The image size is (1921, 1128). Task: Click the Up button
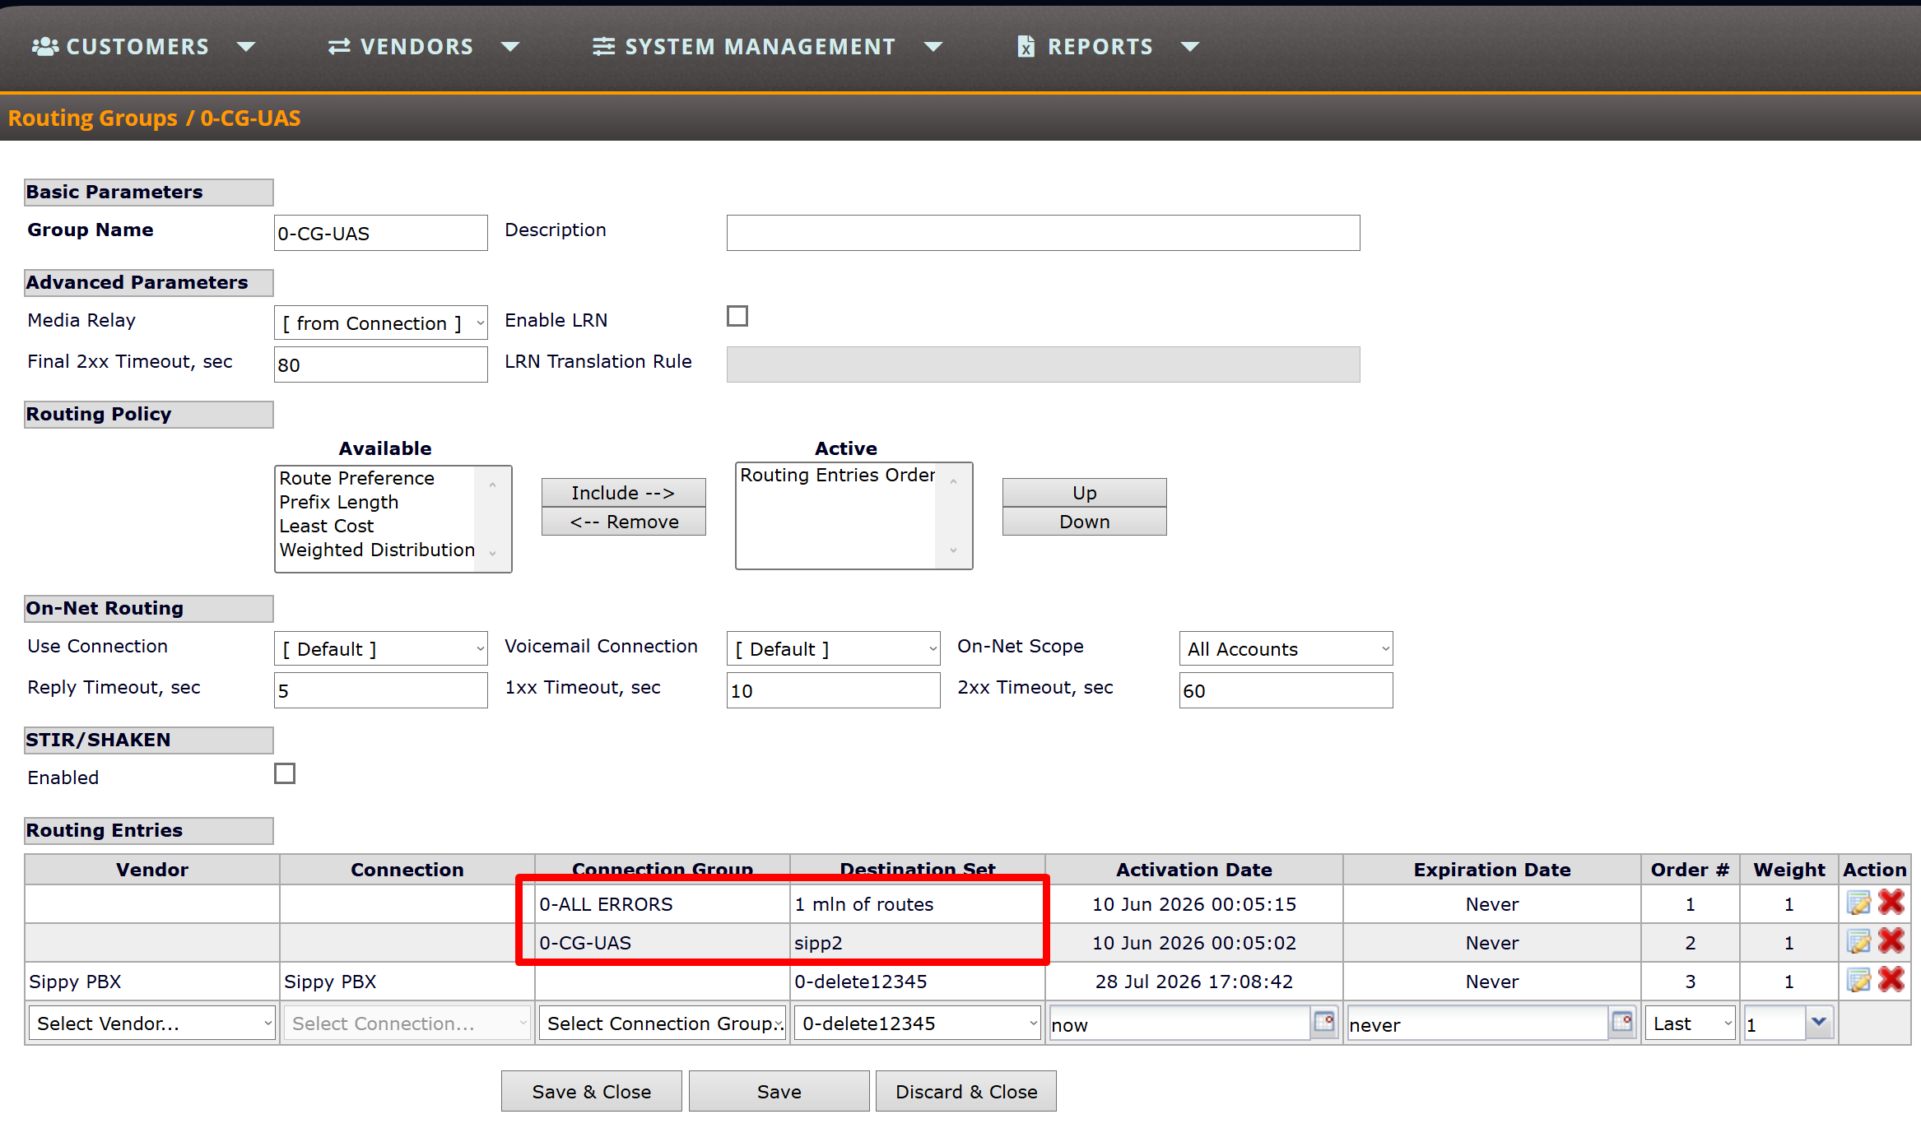(1084, 493)
